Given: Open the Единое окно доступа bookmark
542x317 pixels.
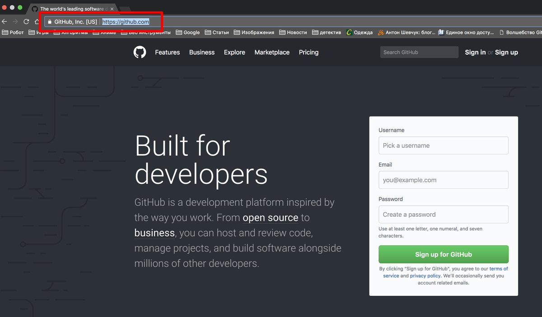Looking at the screenshot, I should [x=467, y=33].
